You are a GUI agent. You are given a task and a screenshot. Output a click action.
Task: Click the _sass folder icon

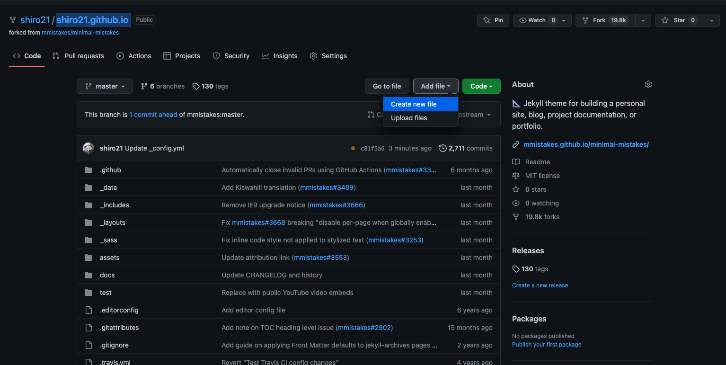pyautogui.click(x=89, y=240)
